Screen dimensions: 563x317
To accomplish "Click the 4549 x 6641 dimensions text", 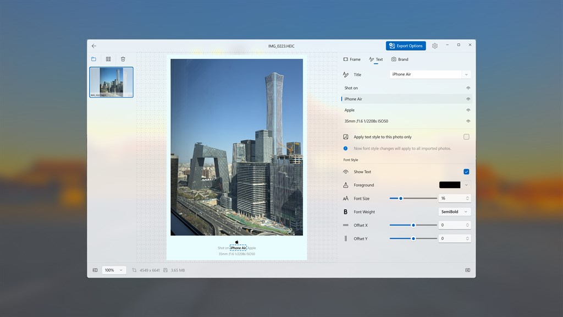I will click(x=150, y=270).
